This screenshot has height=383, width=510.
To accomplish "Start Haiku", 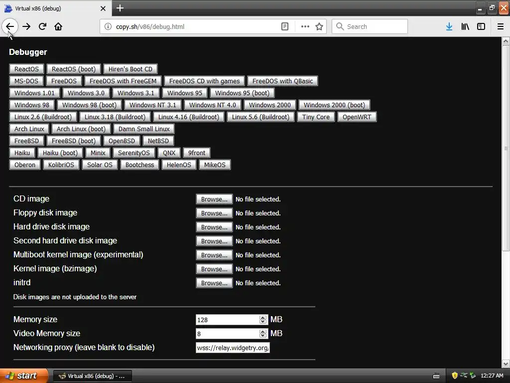I will [x=22, y=154].
